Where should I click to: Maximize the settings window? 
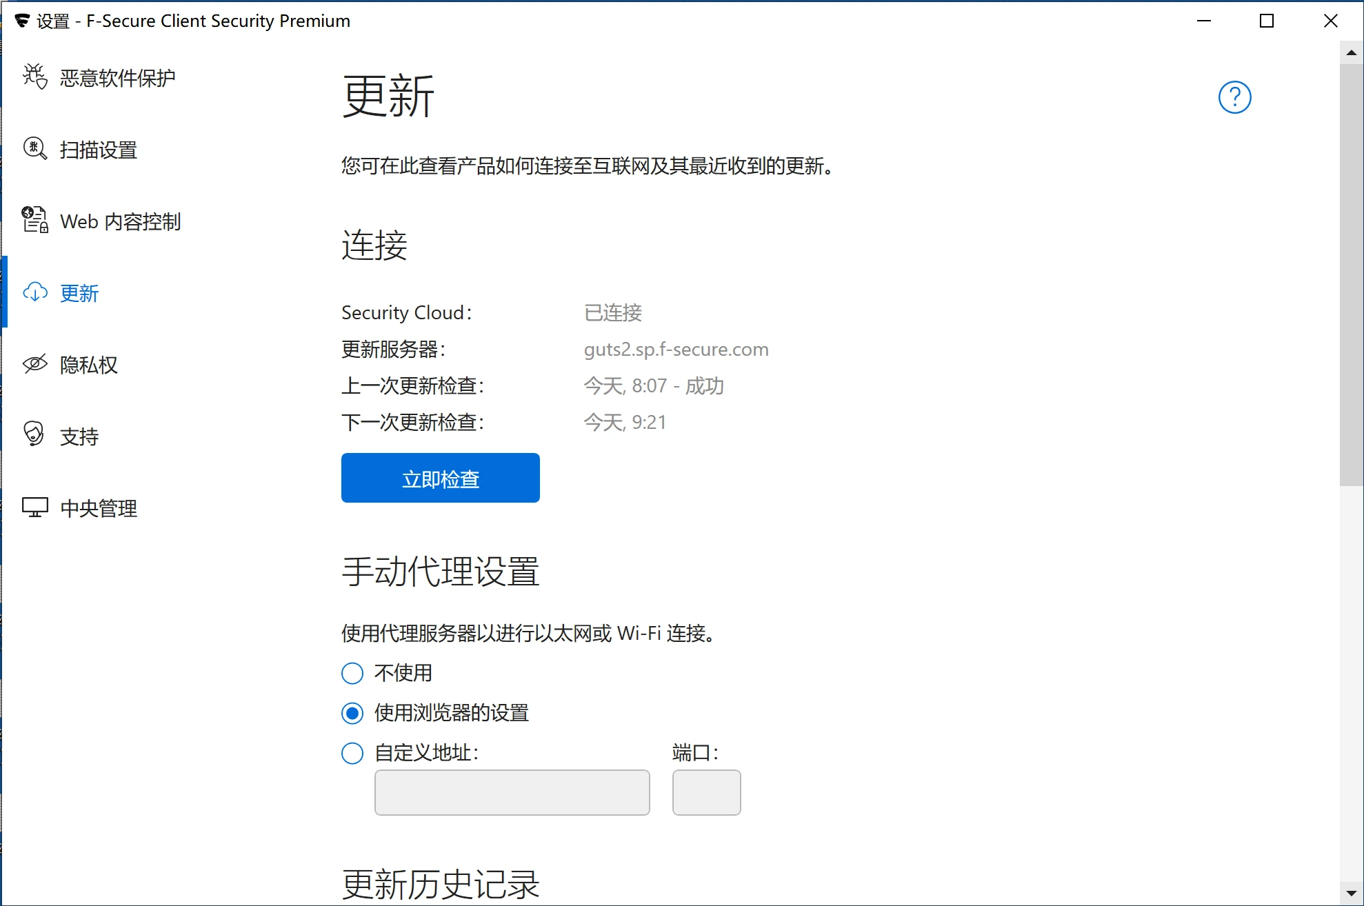[x=1267, y=21]
